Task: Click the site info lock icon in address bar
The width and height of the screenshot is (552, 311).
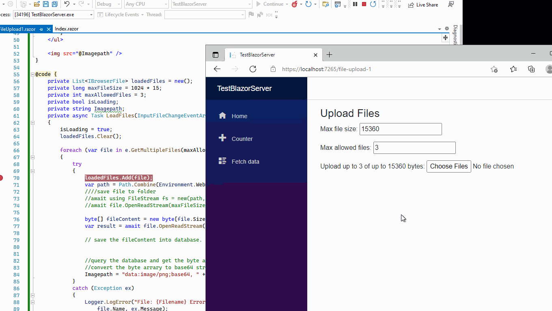Action: pos(273,69)
